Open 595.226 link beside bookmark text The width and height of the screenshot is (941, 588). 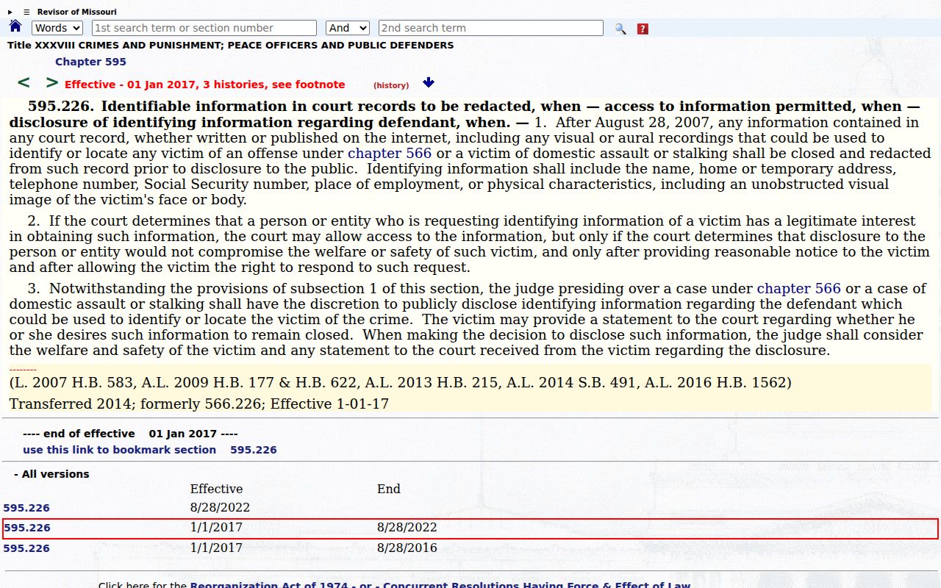[x=254, y=450]
